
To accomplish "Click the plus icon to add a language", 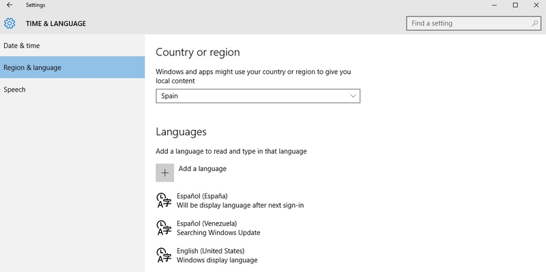I will (x=164, y=173).
